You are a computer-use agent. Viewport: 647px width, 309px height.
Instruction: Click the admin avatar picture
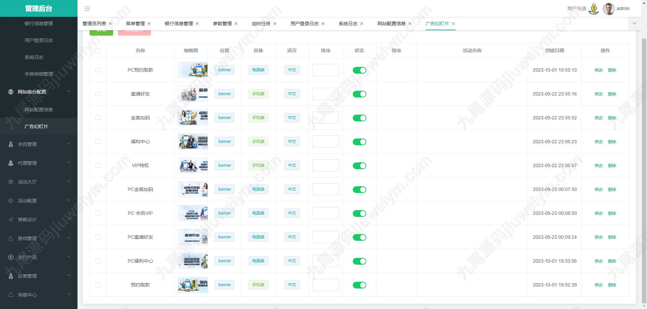click(609, 9)
